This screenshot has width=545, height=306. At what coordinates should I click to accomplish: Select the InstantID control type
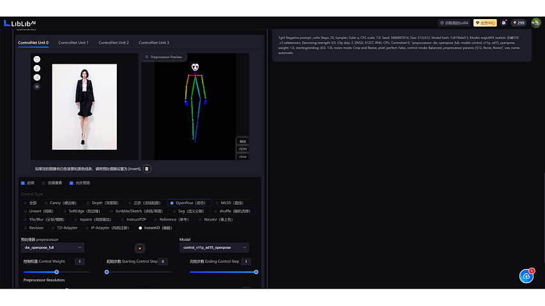[x=157, y=228]
